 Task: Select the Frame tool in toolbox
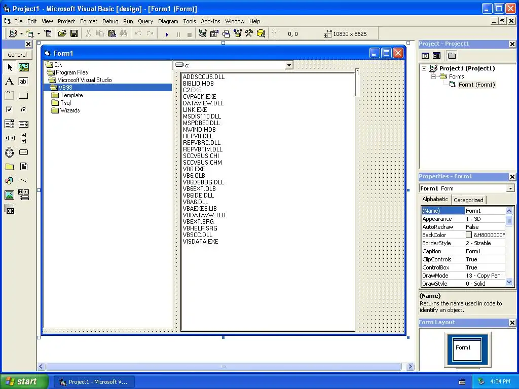click(x=10, y=96)
